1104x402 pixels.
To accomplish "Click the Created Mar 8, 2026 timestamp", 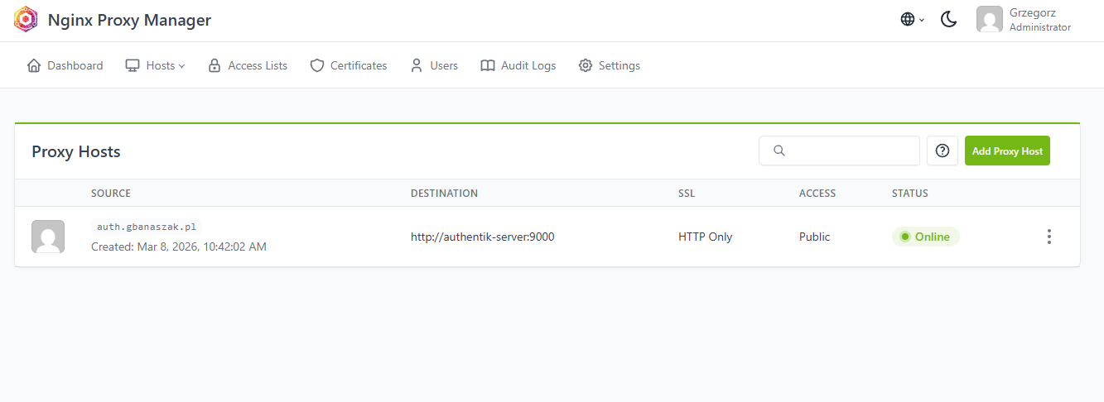I will click(179, 246).
